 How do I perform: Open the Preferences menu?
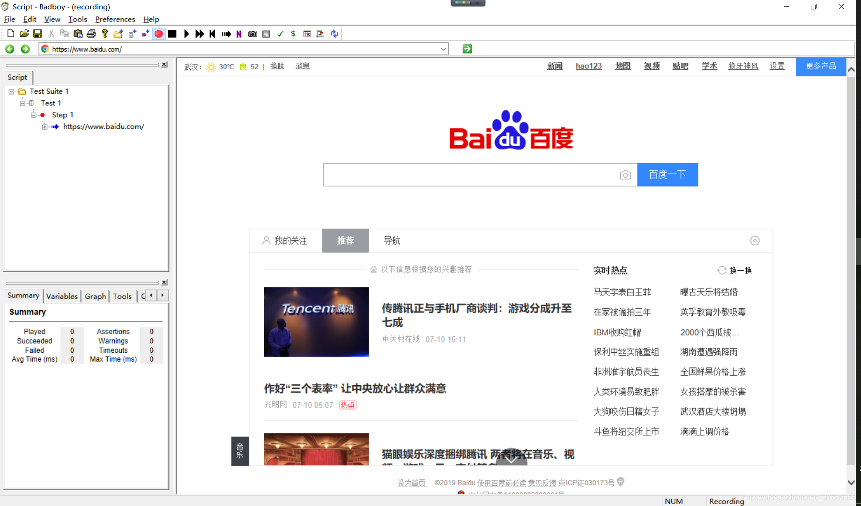115,19
